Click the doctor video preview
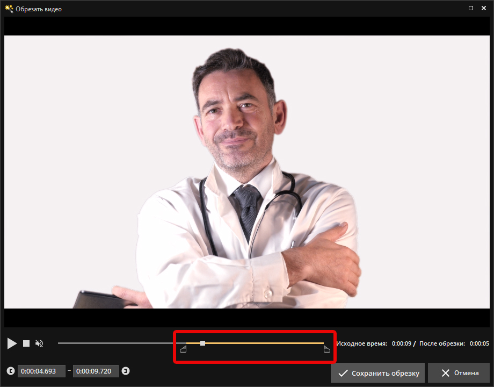The height and width of the screenshot is (387, 494). [x=247, y=172]
